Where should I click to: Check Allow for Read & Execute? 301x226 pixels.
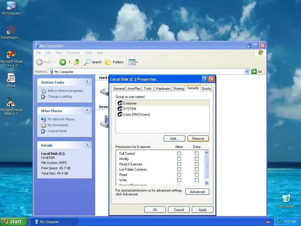pyautogui.click(x=179, y=164)
